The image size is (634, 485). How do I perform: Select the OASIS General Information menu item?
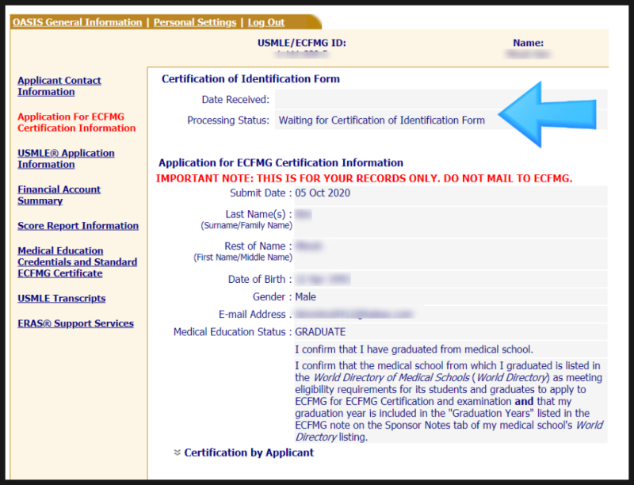(76, 22)
